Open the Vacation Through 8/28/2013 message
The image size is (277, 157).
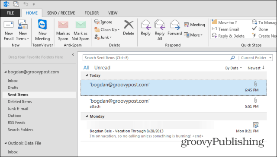coord(174,131)
